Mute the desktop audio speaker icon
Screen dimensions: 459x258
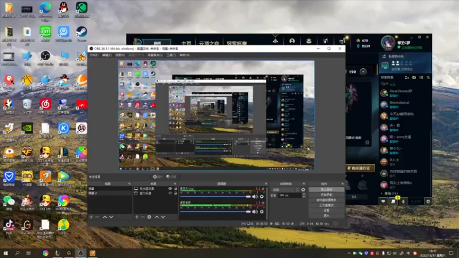(x=255, y=211)
